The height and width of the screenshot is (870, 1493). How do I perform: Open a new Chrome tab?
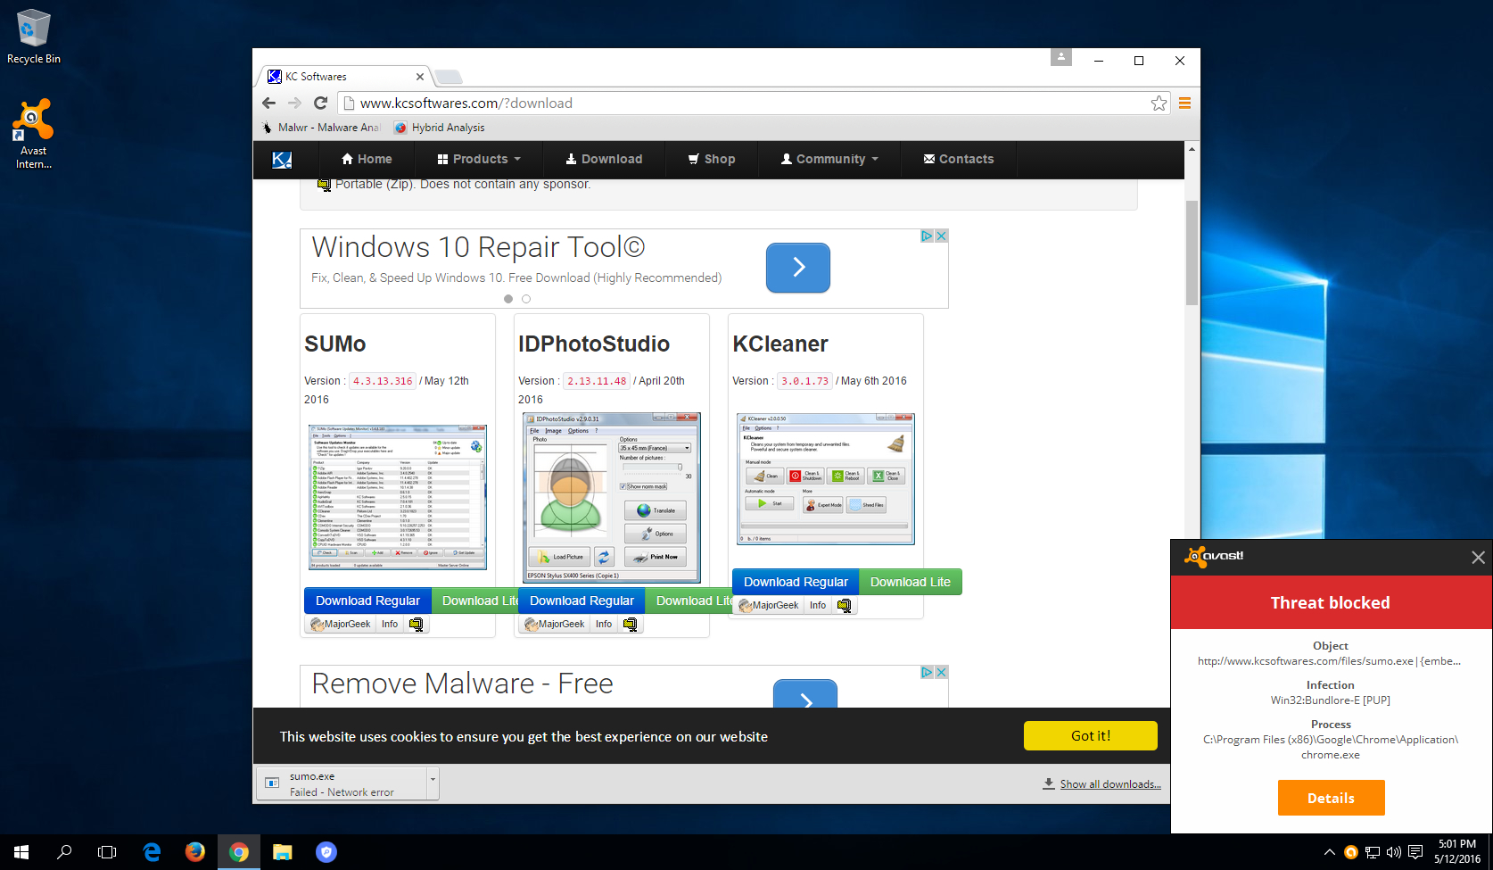[x=449, y=77]
